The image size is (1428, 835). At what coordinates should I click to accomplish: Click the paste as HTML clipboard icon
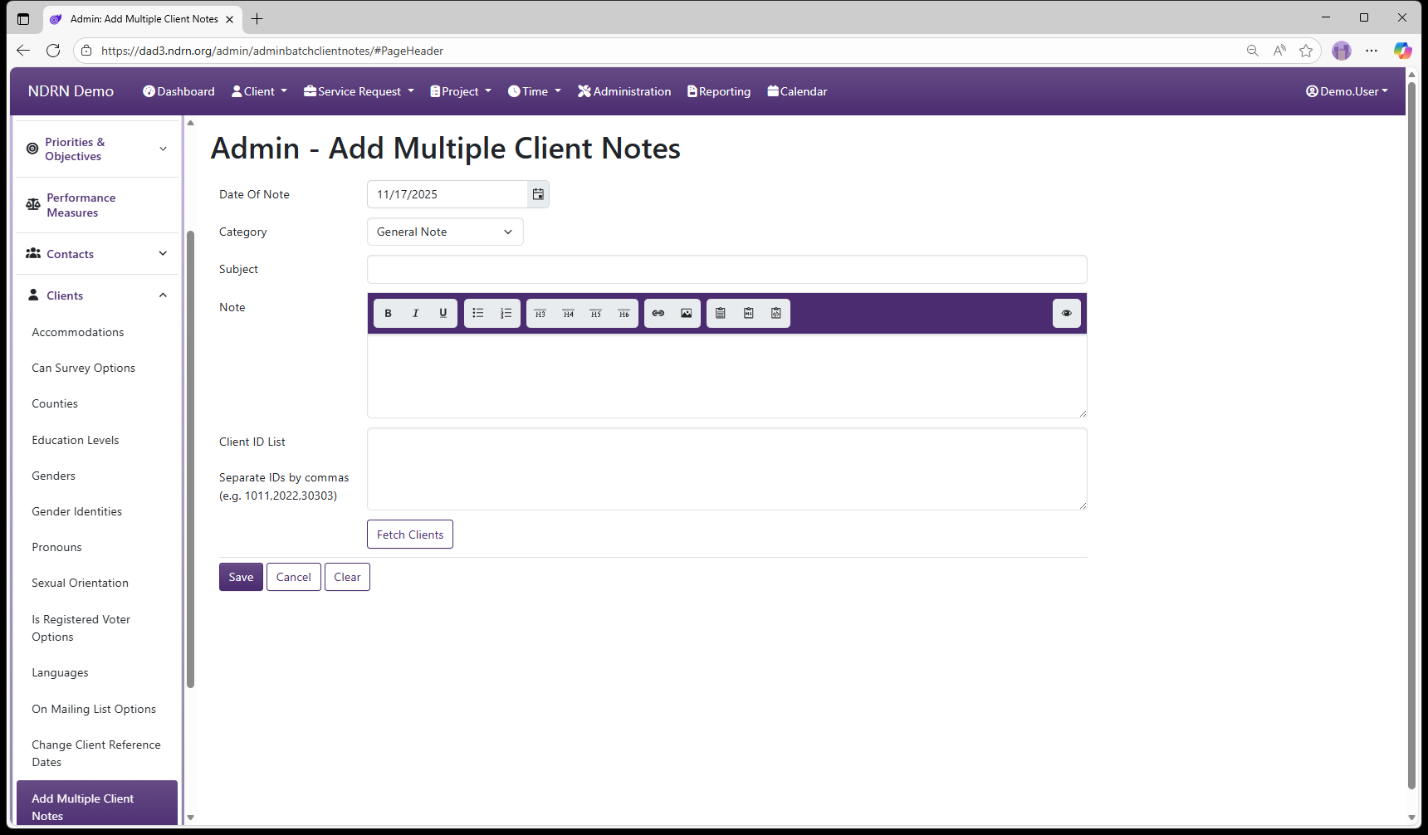(x=776, y=313)
